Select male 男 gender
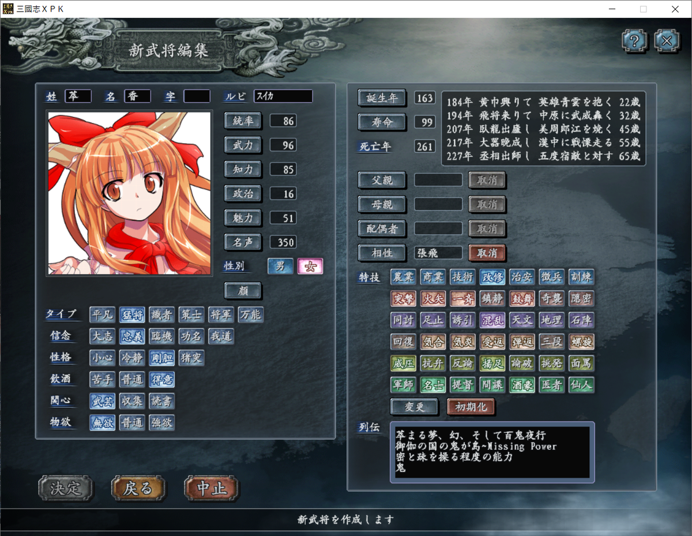The width and height of the screenshot is (692, 536). pyautogui.click(x=280, y=267)
